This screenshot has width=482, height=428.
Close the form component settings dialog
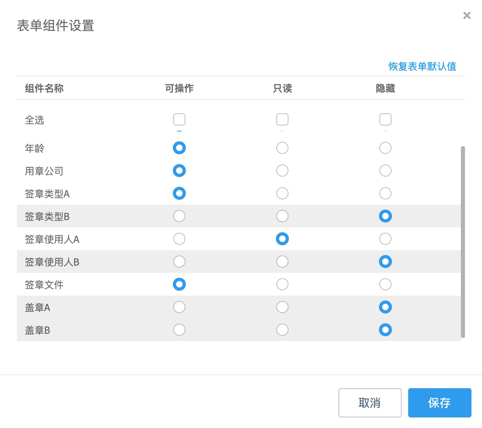pyautogui.click(x=467, y=15)
